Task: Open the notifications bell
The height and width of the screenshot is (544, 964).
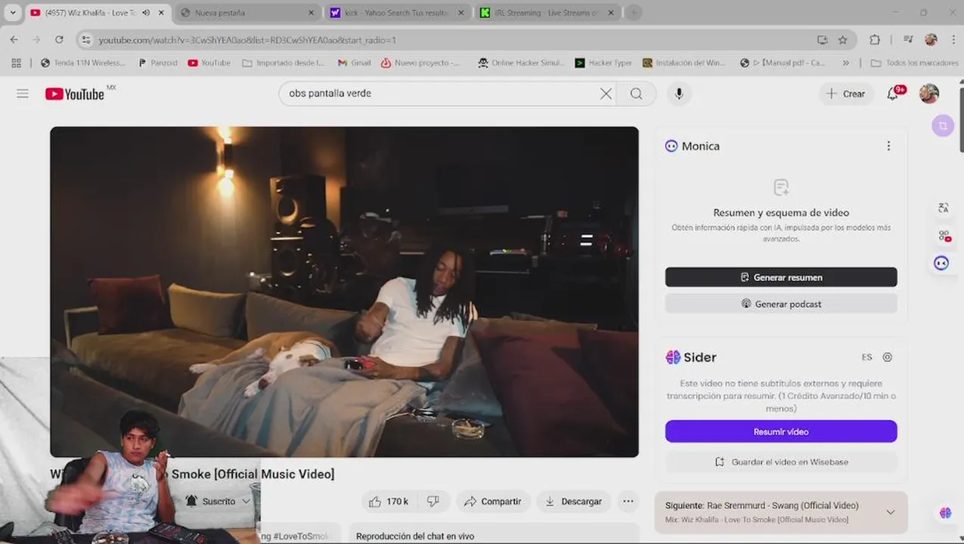Action: [x=893, y=94]
